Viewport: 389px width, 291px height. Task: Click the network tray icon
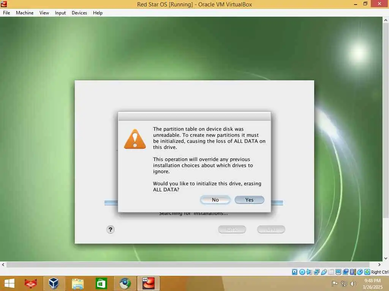pyautogui.click(x=344, y=283)
